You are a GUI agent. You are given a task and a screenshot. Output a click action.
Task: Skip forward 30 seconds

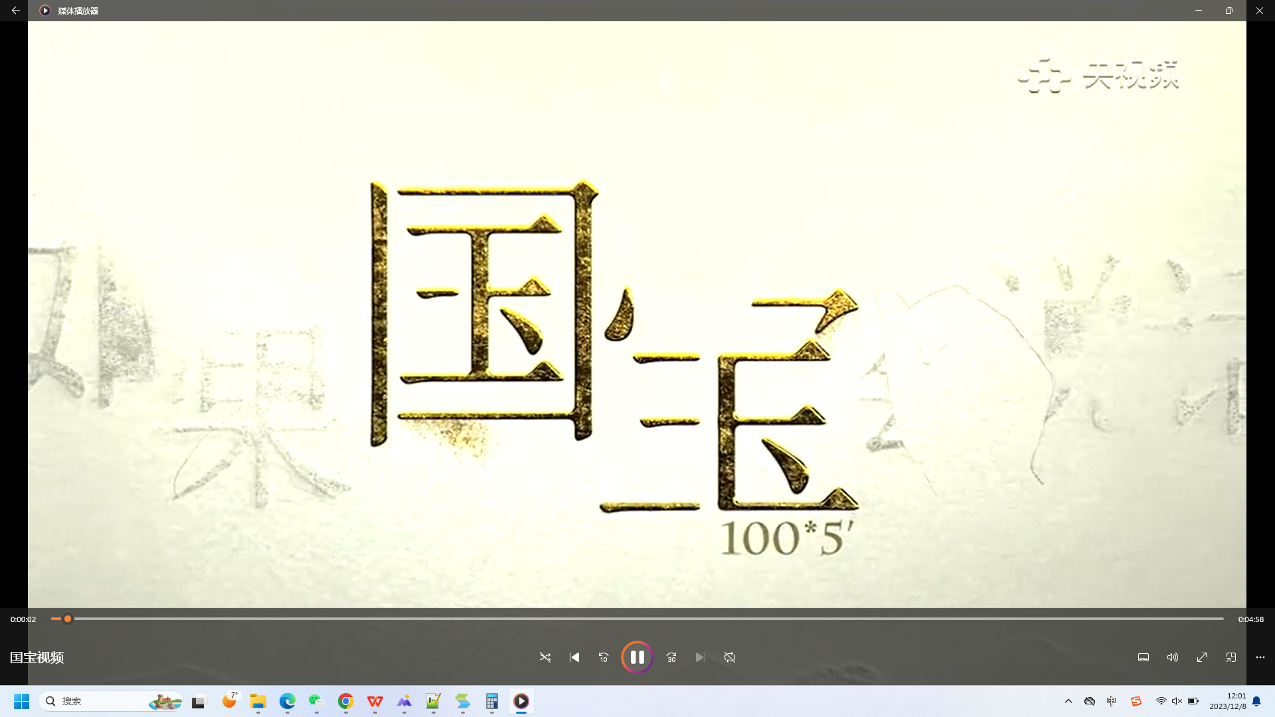click(671, 657)
